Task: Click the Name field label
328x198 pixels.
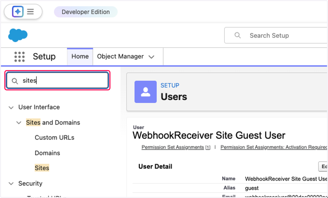Action: click(229, 179)
